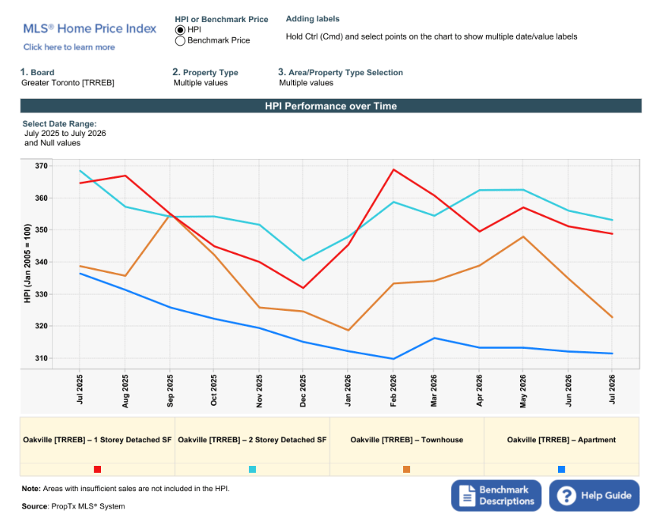Click the red 1 Storey Detached legend swatch
The width and height of the screenshot is (659, 529).
point(97,469)
